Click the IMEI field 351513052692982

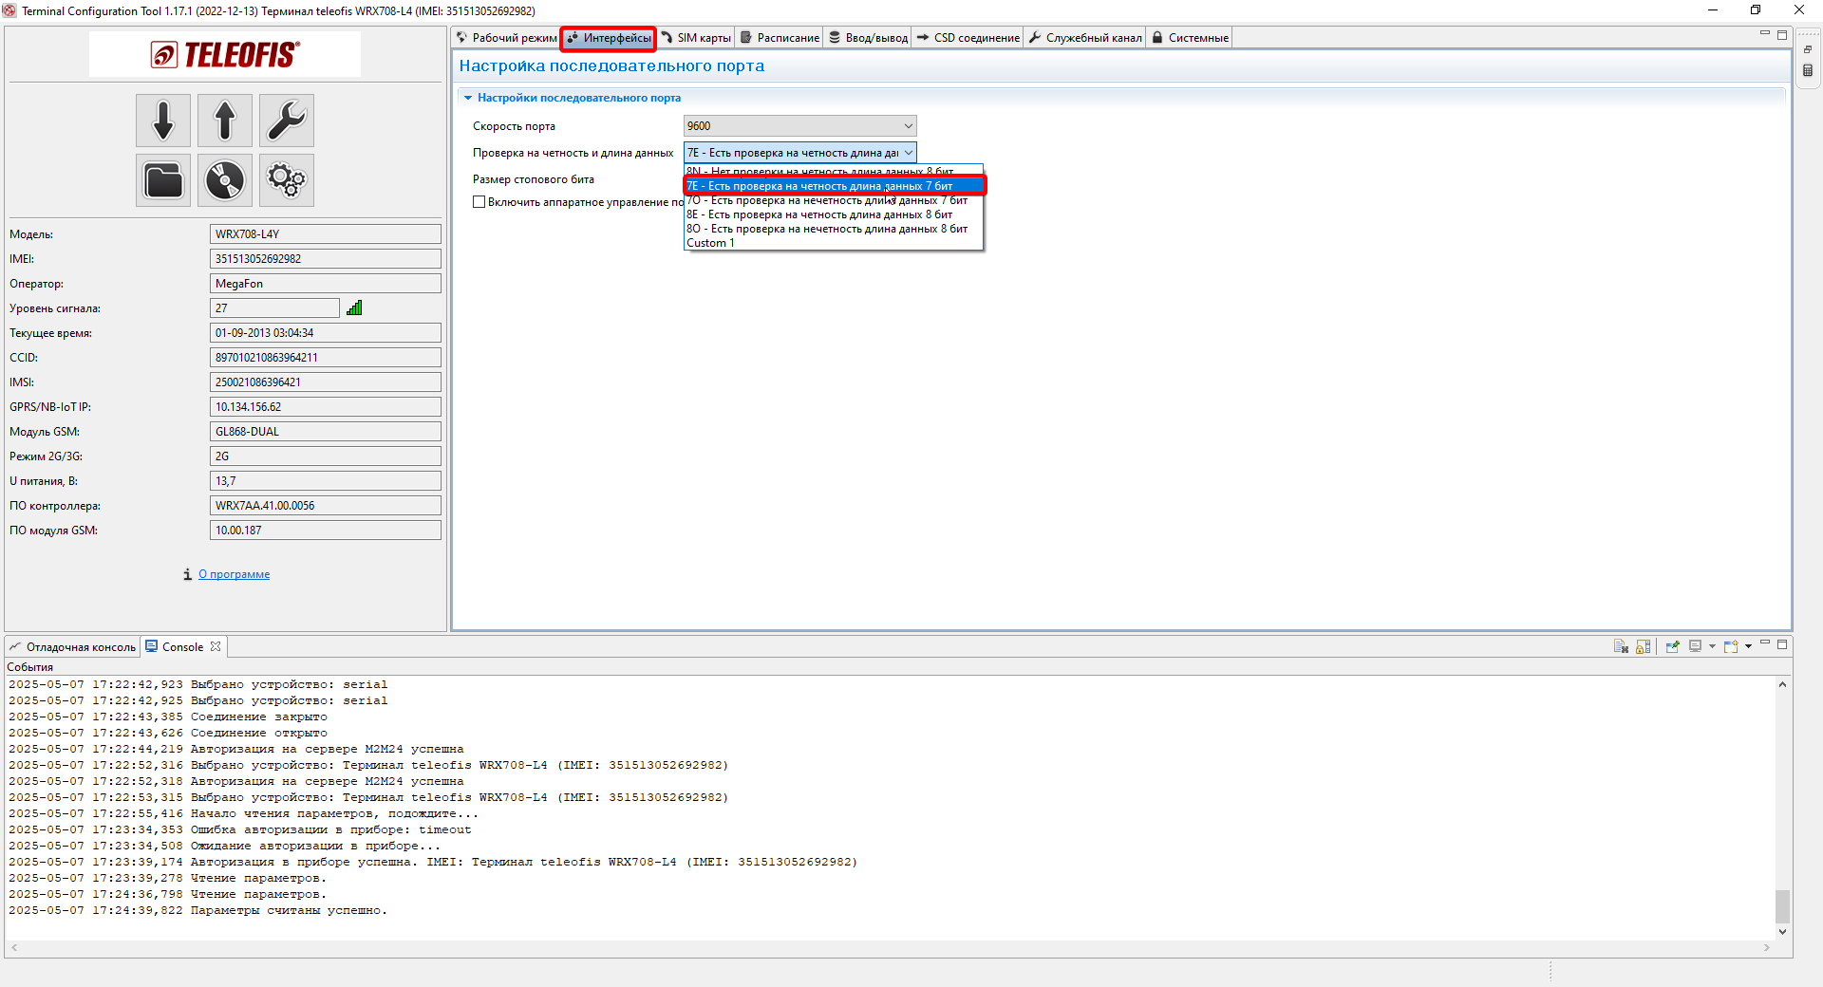point(326,259)
